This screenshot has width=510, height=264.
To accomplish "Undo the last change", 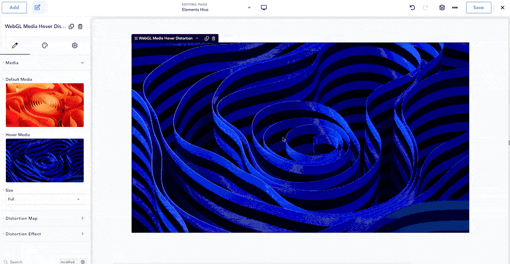I will pyautogui.click(x=412, y=7).
